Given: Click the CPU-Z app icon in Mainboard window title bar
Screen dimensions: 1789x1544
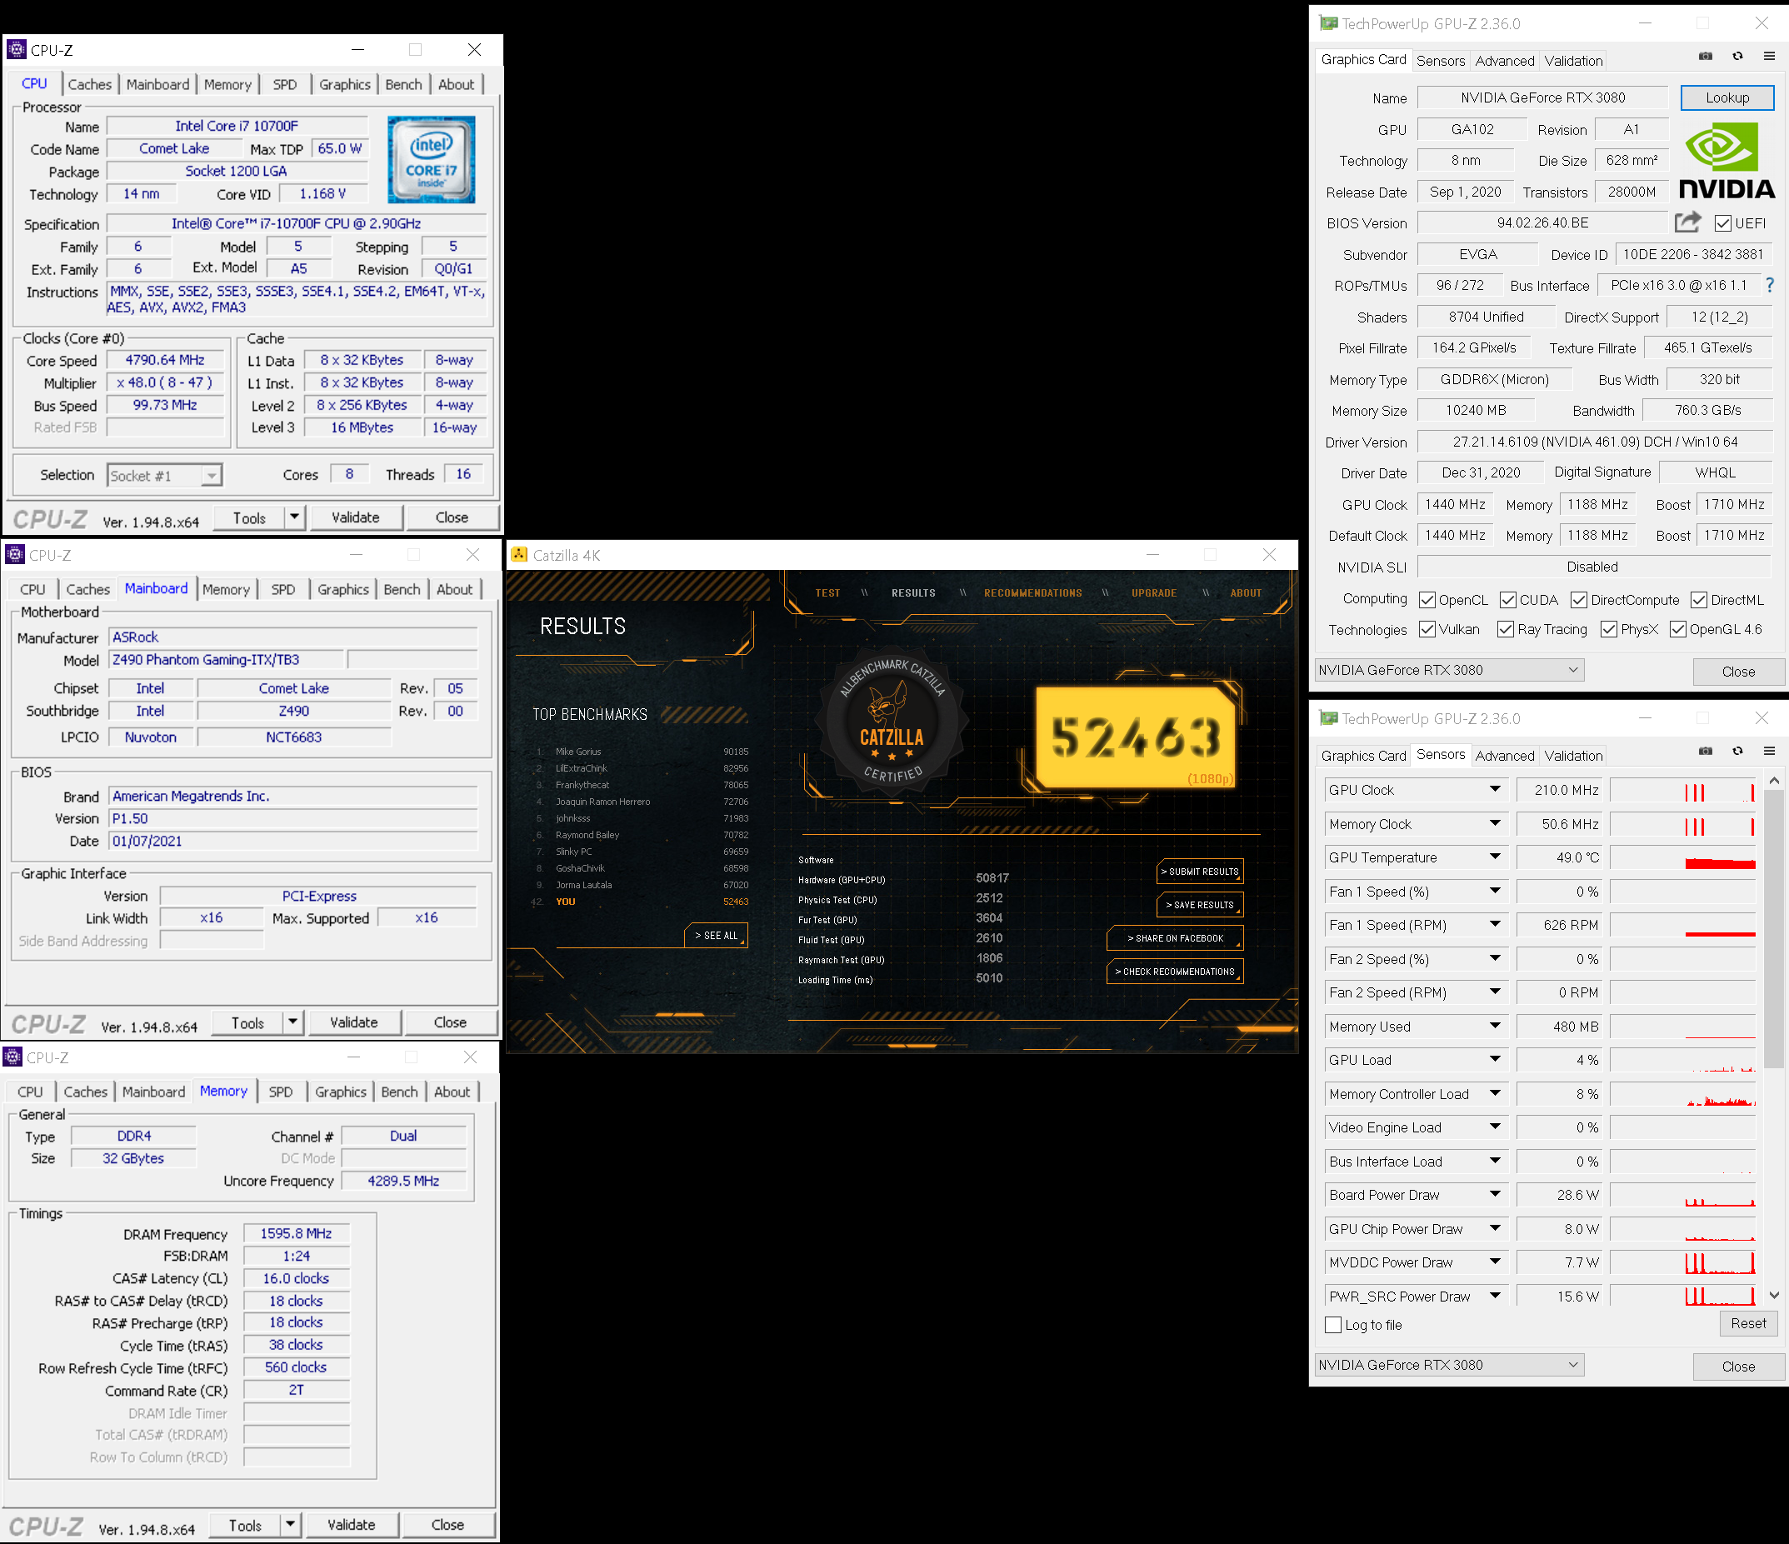Looking at the screenshot, I should click(x=15, y=554).
